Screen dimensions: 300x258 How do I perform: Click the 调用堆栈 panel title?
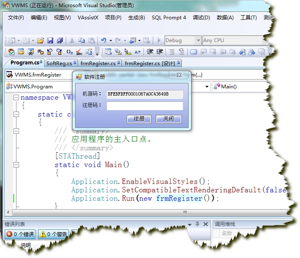tap(225, 224)
